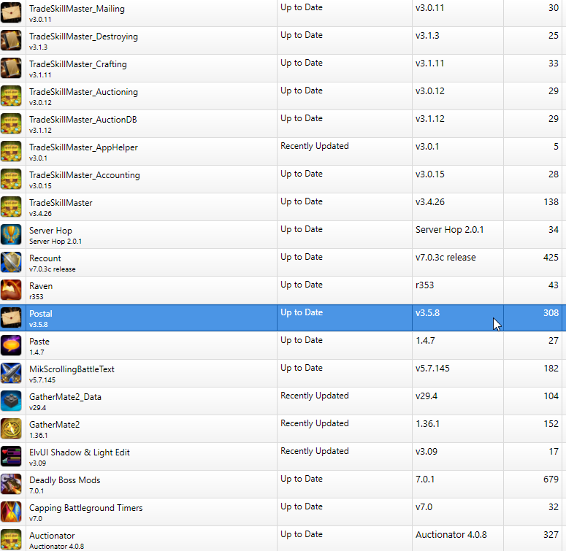Click the TradeSkillMaster_AppHelper addon icon

click(11, 152)
